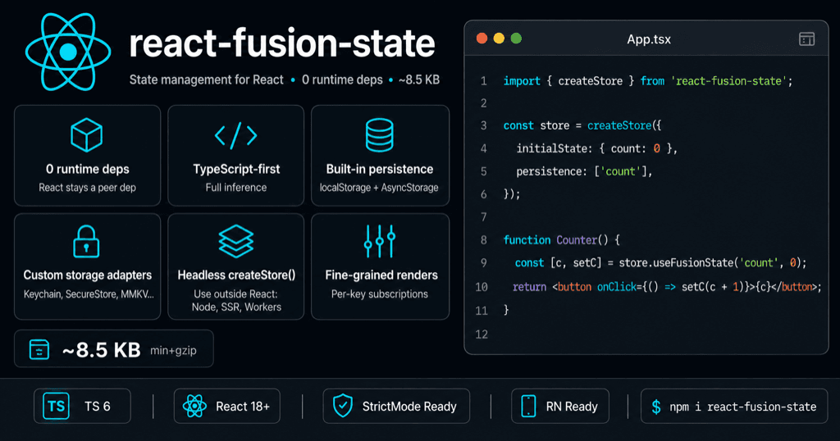Click the min+gzip label

tap(173, 351)
